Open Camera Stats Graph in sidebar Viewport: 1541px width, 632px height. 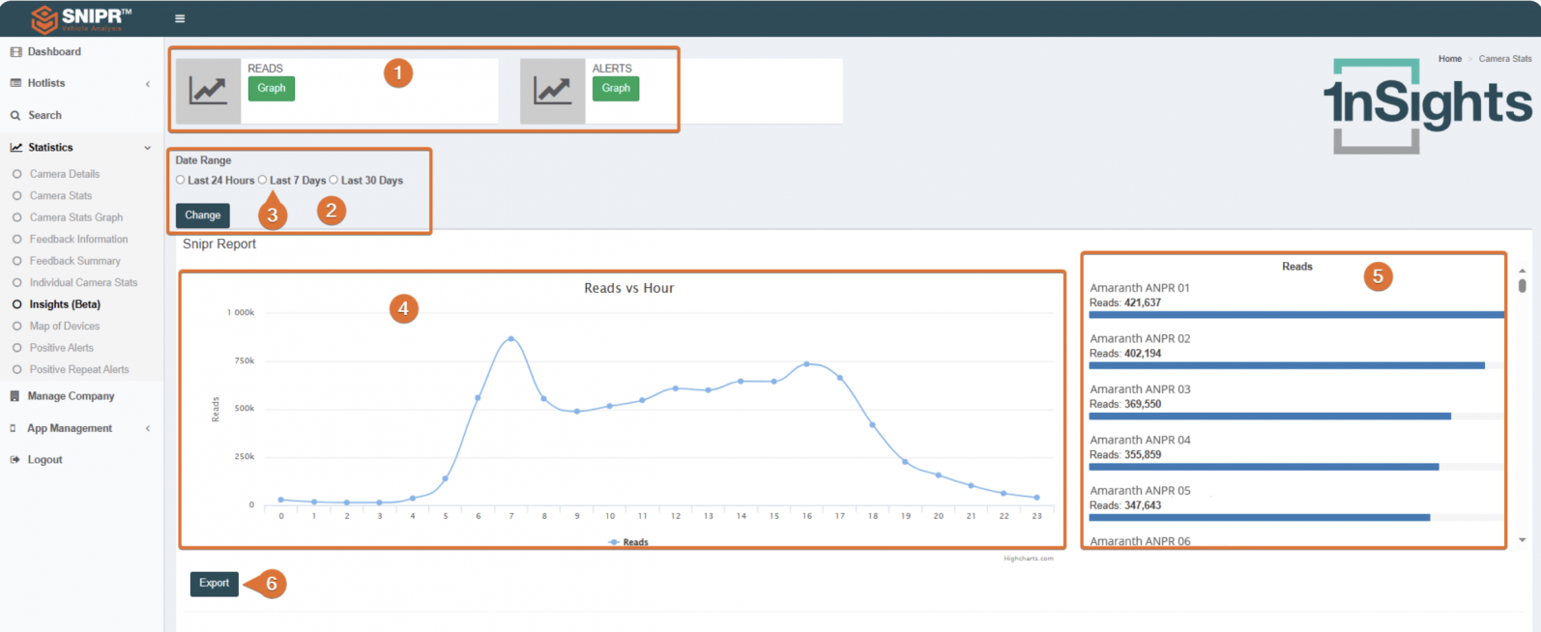click(x=76, y=217)
